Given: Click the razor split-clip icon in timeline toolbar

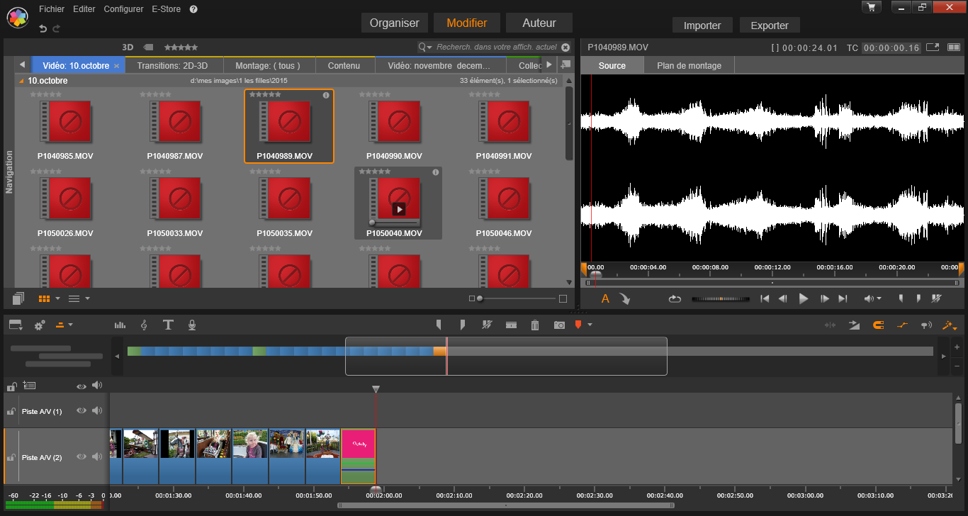Looking at the screenshot, I should pyautogui.click(x=511, y=325).
